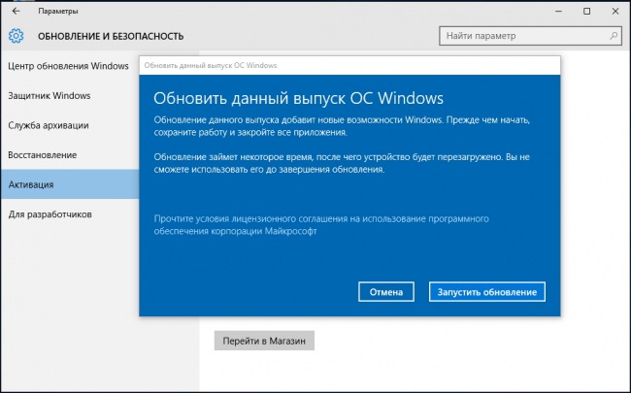
Task: Select the 'Активация' sidebar item
Action: point(70,184)
